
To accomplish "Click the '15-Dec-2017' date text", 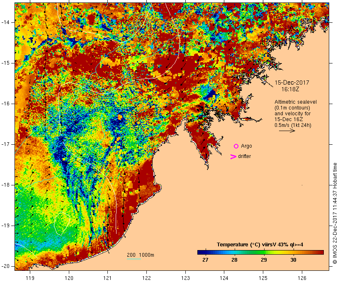I will pyautogui.click(x=292, y=83).
